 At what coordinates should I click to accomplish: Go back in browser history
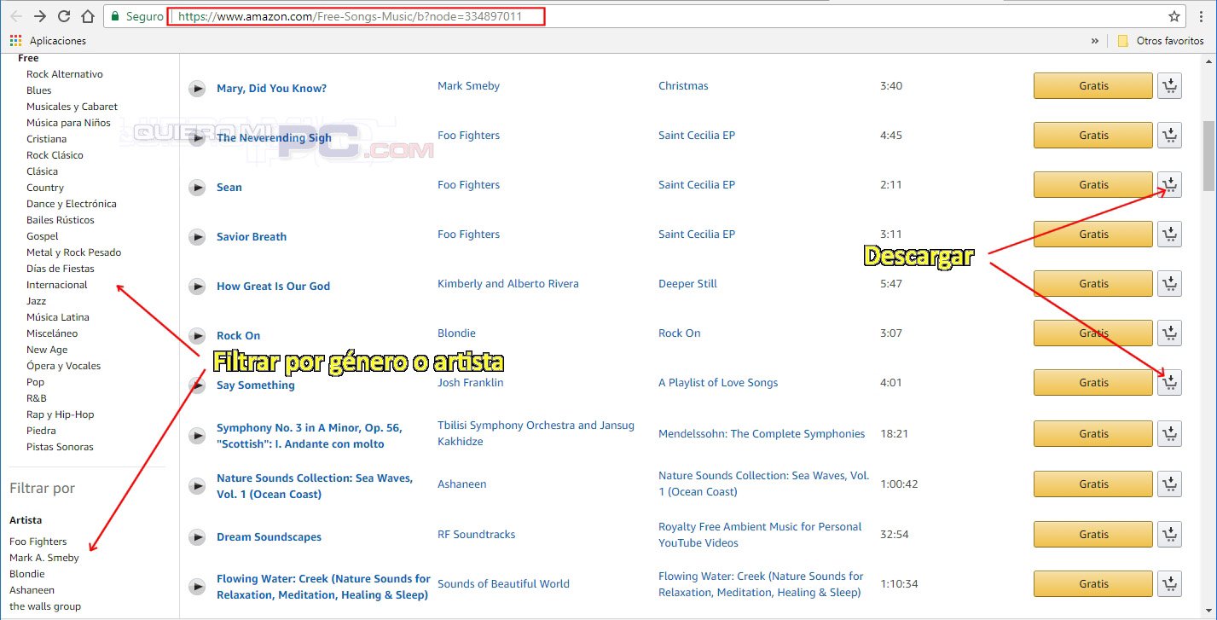(16, 16)
